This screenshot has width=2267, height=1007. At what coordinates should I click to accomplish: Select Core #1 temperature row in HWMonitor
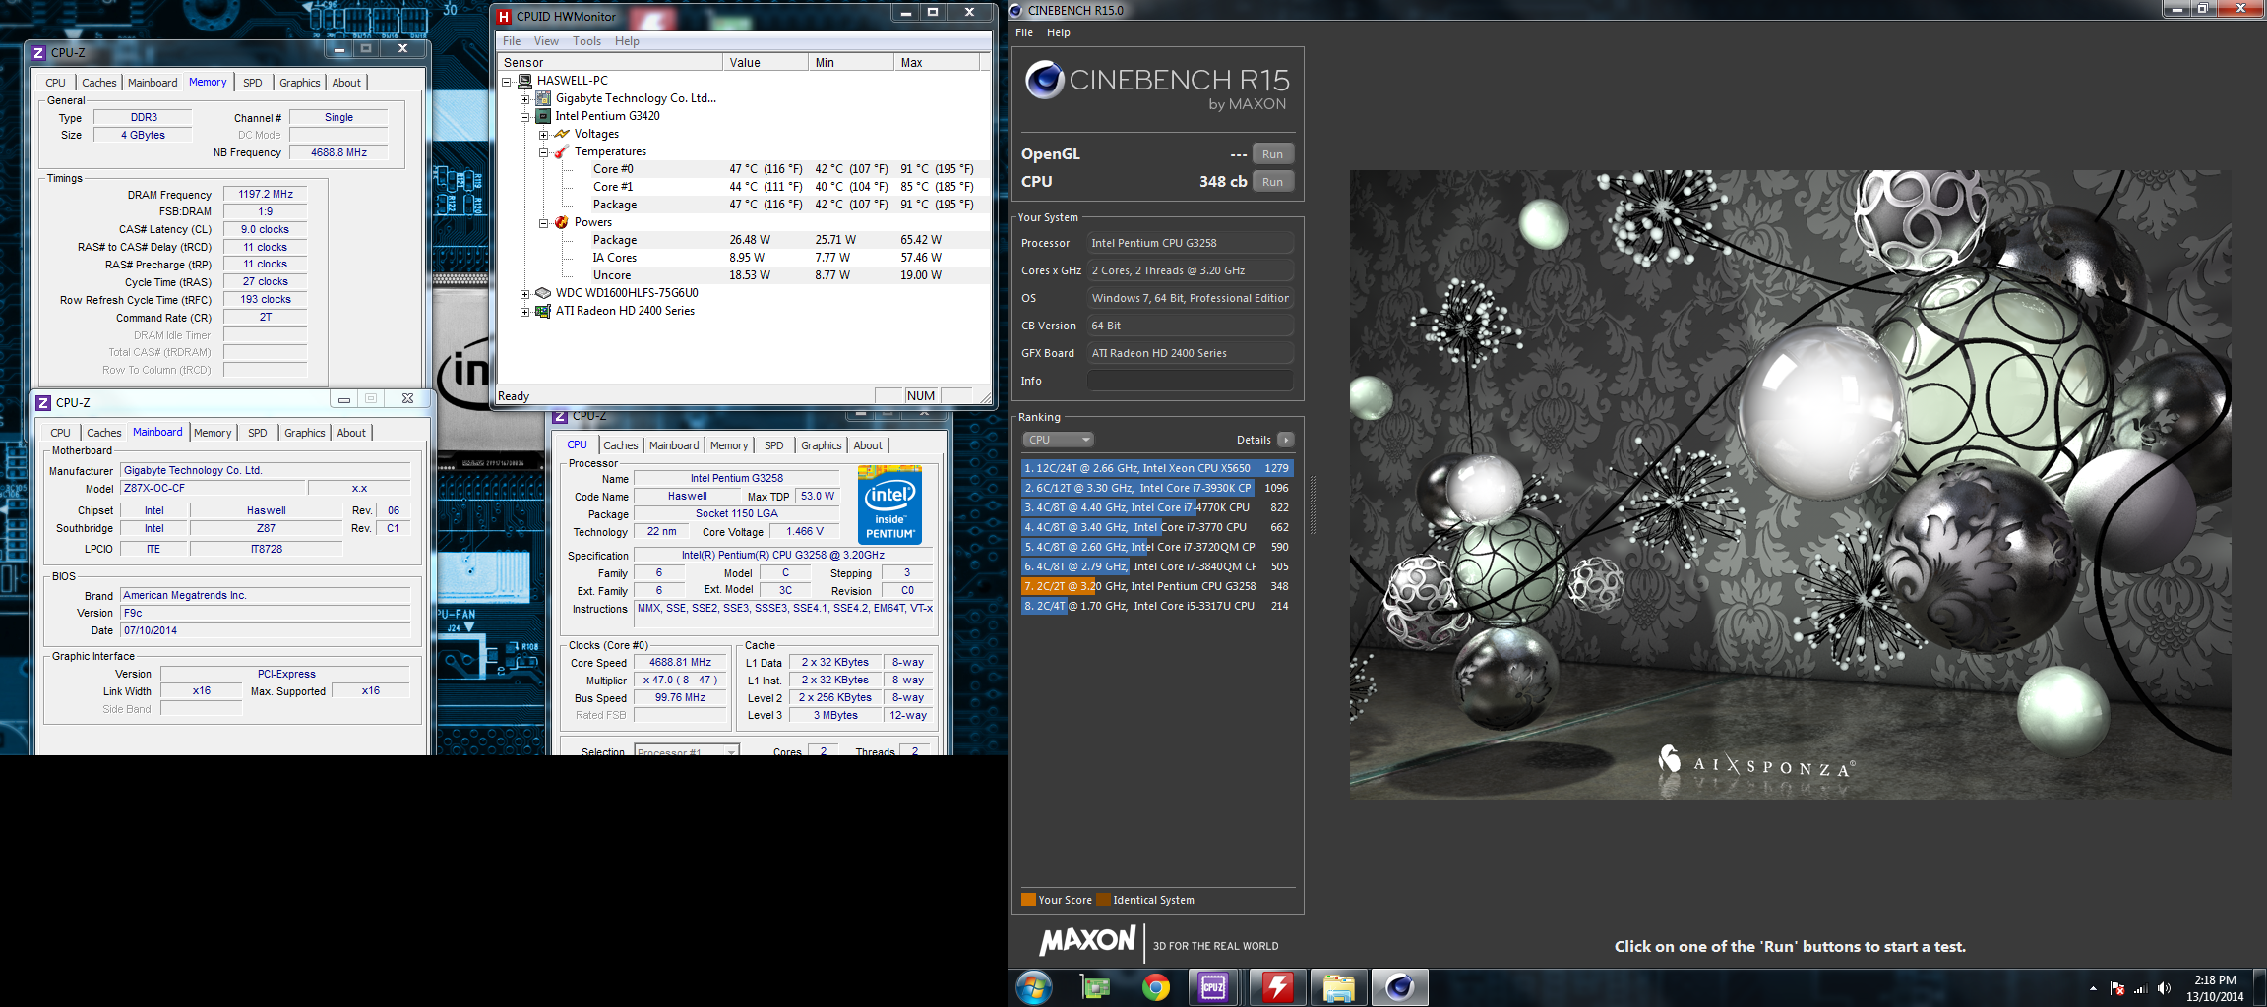(743, 187)
